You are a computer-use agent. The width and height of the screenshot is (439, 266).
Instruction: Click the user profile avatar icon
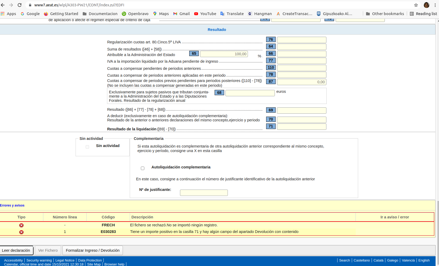(x=426, y=5)
